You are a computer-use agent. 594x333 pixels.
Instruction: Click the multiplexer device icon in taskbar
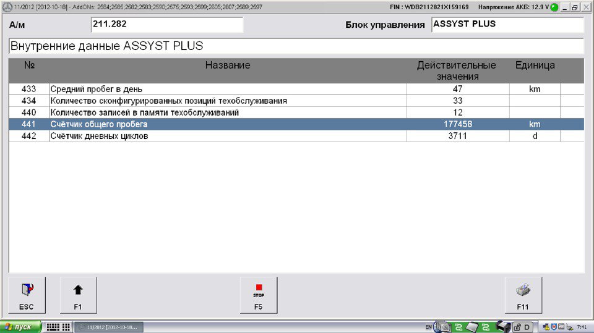click(504, 327)
